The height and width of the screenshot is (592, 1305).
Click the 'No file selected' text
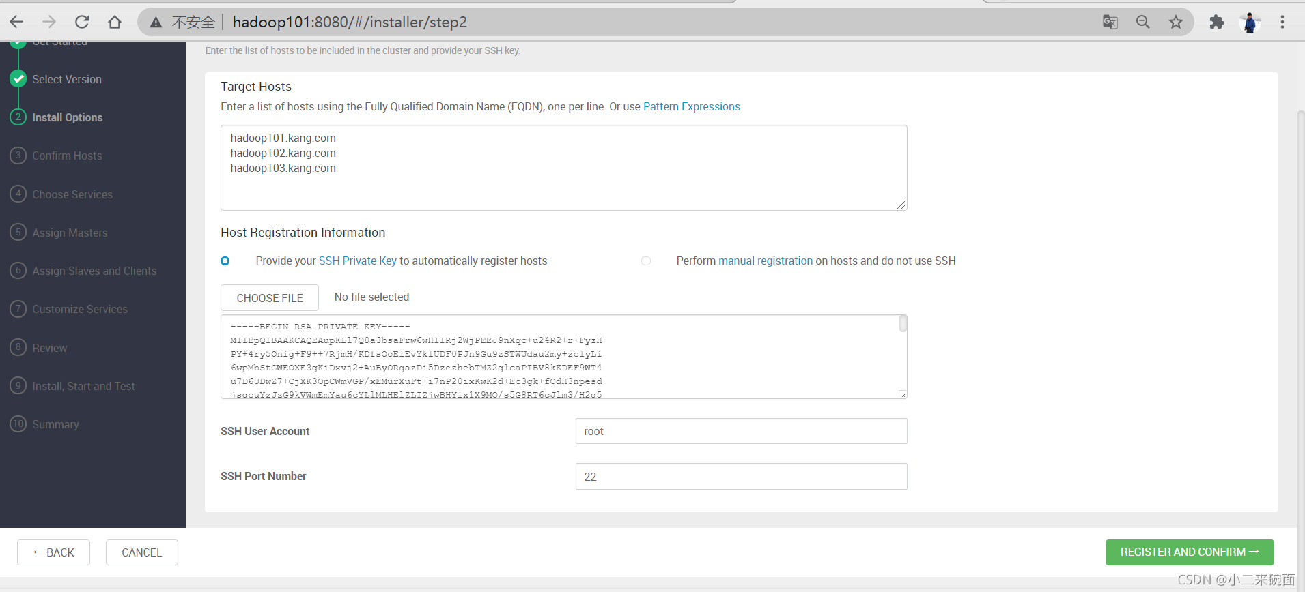tap(372, 297)
